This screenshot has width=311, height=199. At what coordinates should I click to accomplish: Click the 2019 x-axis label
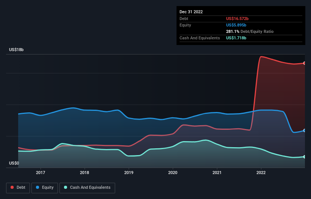pyautogui.click(x=129, y=173)
